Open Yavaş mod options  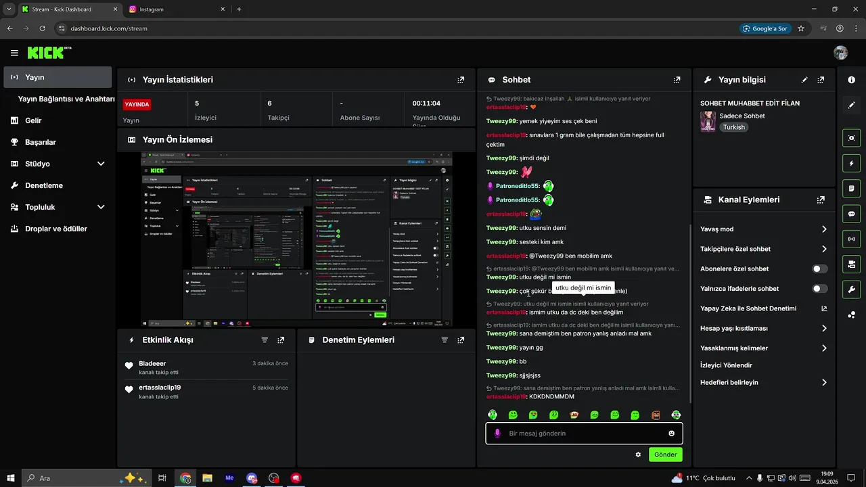(x=764, y=229)
